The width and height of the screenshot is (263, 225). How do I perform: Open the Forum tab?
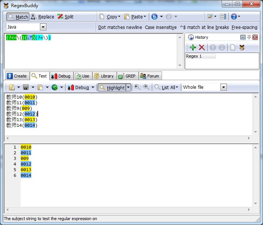pyautogui.click(x=150, y=76)
